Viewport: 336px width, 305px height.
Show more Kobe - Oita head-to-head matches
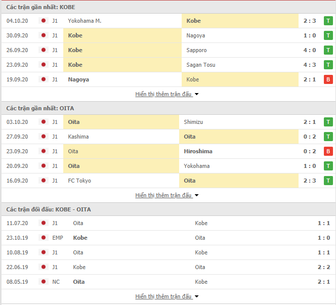[166, 296]
